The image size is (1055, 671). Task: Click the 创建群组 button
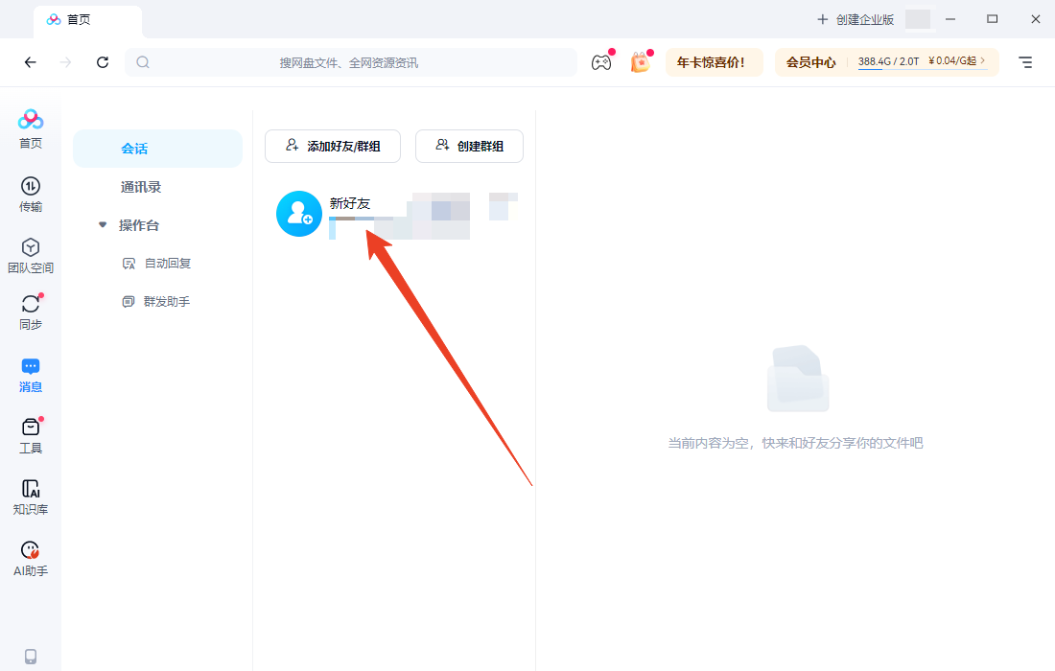(469, 146)
